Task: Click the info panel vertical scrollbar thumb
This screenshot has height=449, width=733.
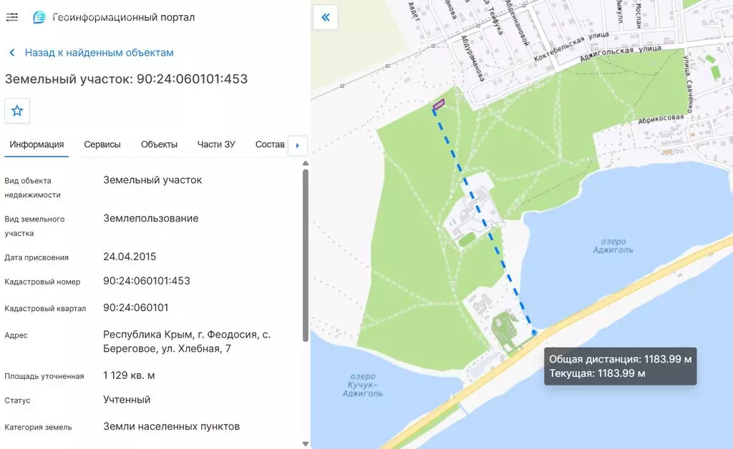Action: coord(305,255)
